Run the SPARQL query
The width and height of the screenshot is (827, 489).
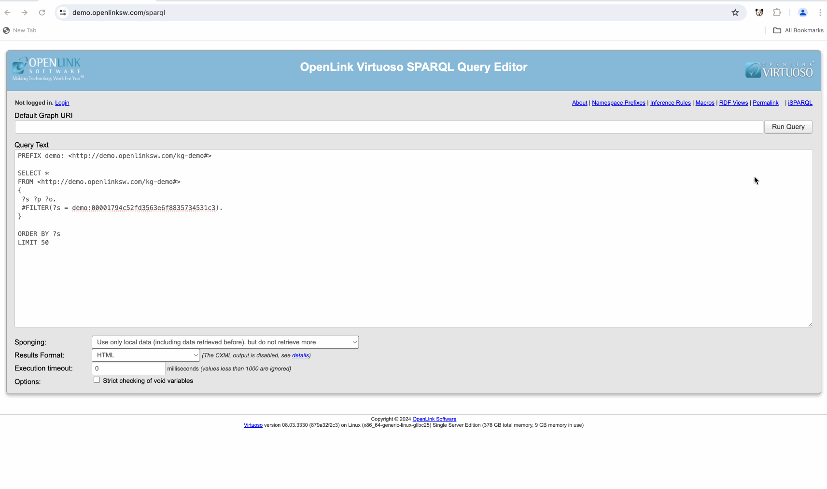788,127
